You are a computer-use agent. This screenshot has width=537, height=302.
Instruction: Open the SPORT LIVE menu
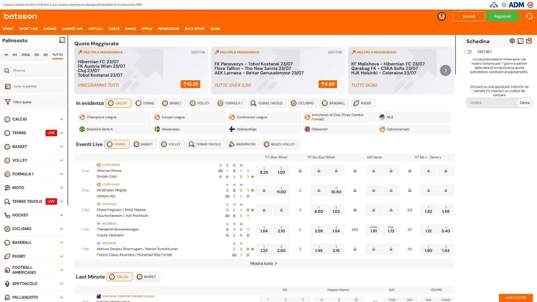tap(29, 29)
